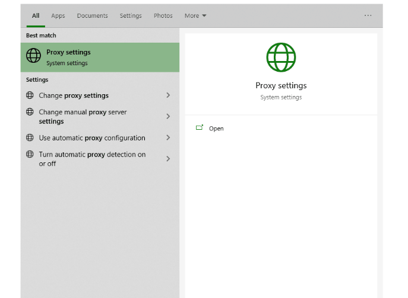Click the globe icon beside Change manual proxy server settings
This screenshot has height=298, width=408.
(30, 112)
